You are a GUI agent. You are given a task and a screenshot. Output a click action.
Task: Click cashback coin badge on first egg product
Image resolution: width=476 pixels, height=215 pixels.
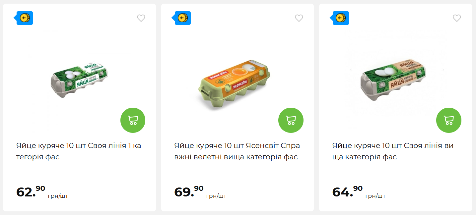coord(24,18)
